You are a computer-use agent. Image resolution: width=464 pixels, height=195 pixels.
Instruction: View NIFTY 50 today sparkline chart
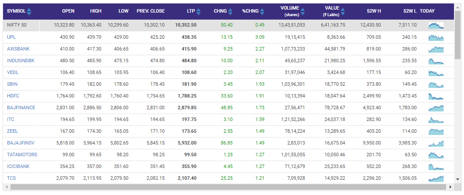(x=436, y=25)
